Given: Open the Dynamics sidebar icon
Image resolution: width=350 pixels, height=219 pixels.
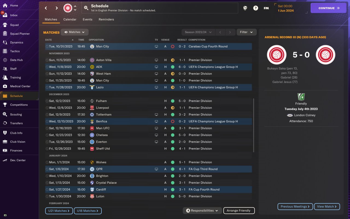Looking at the screenshot, I should pyautogui.click(x=5, y=42).
